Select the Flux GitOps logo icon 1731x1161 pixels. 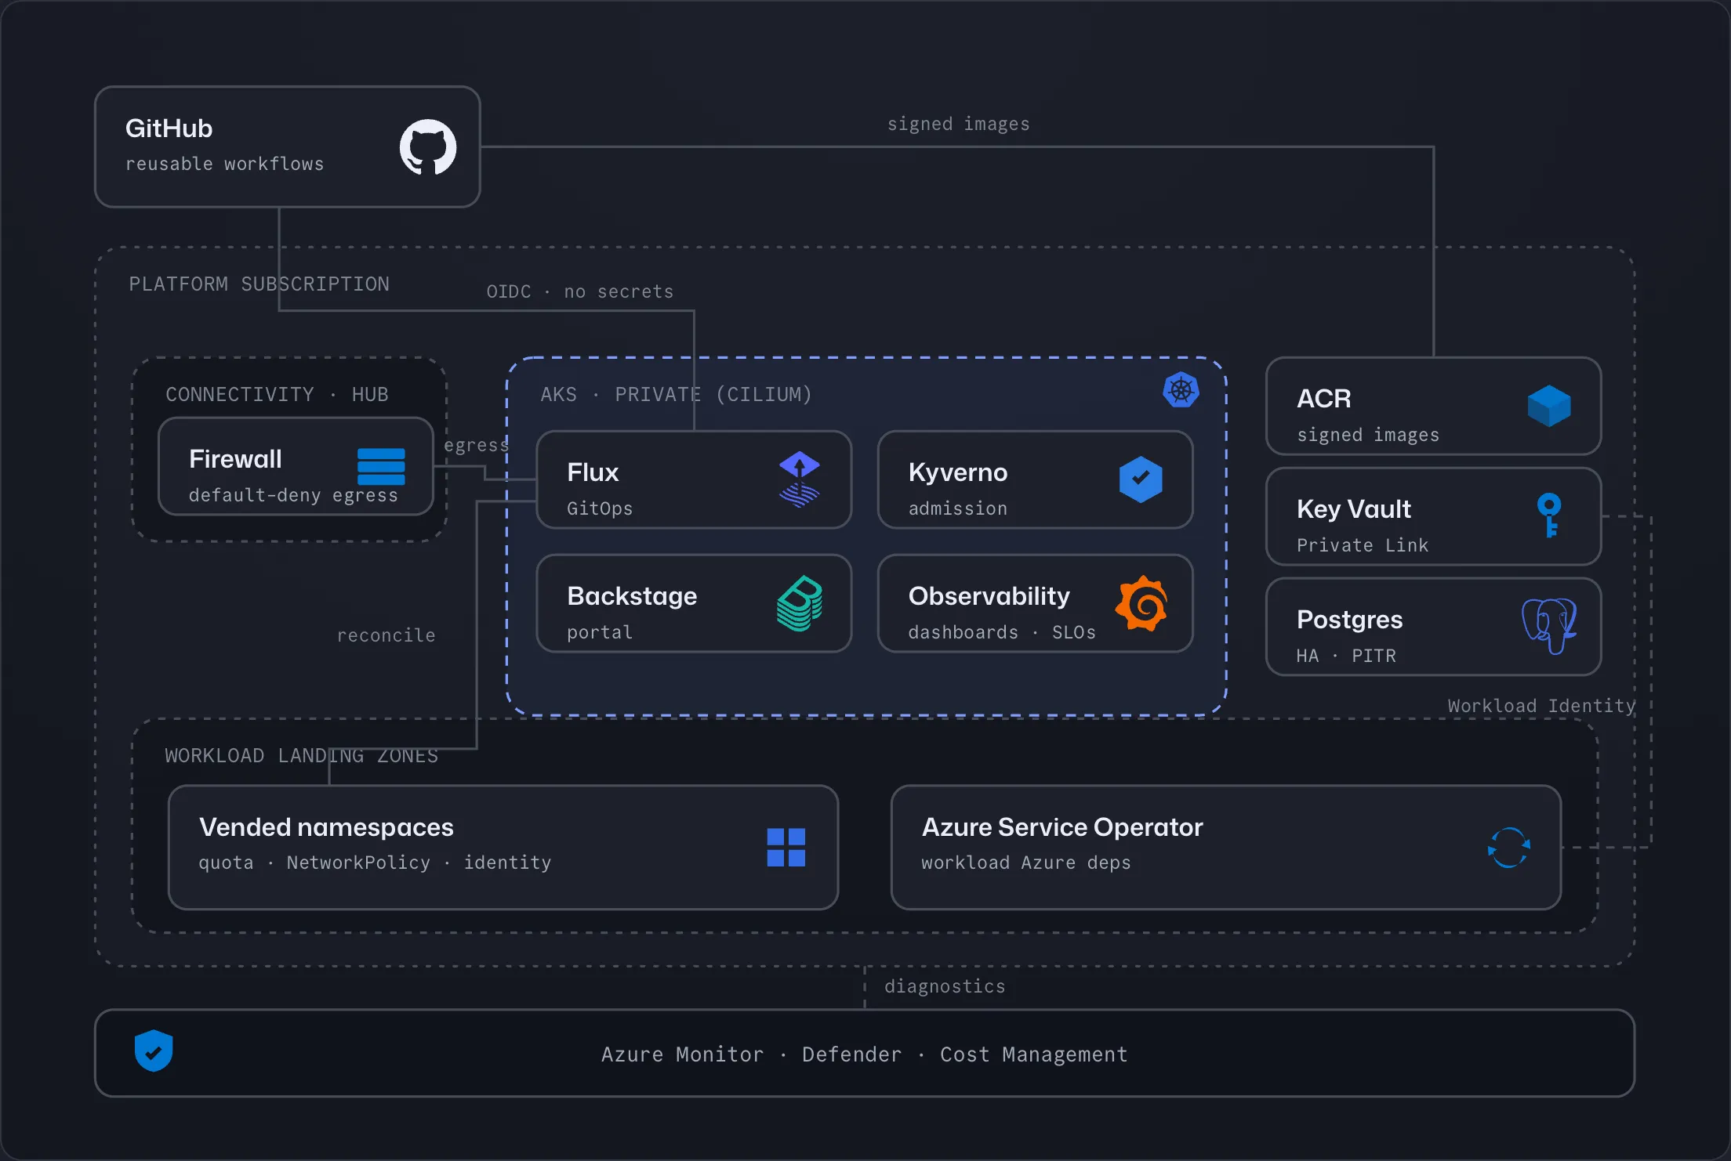[x=800, y=479]
